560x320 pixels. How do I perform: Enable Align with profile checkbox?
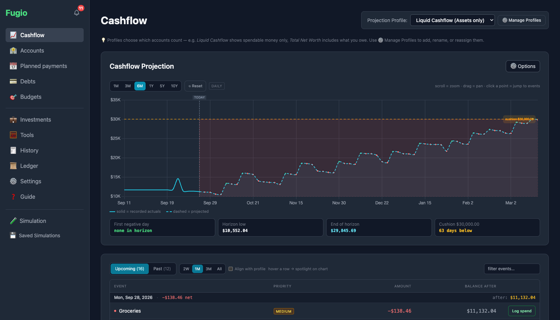[231, 269]
